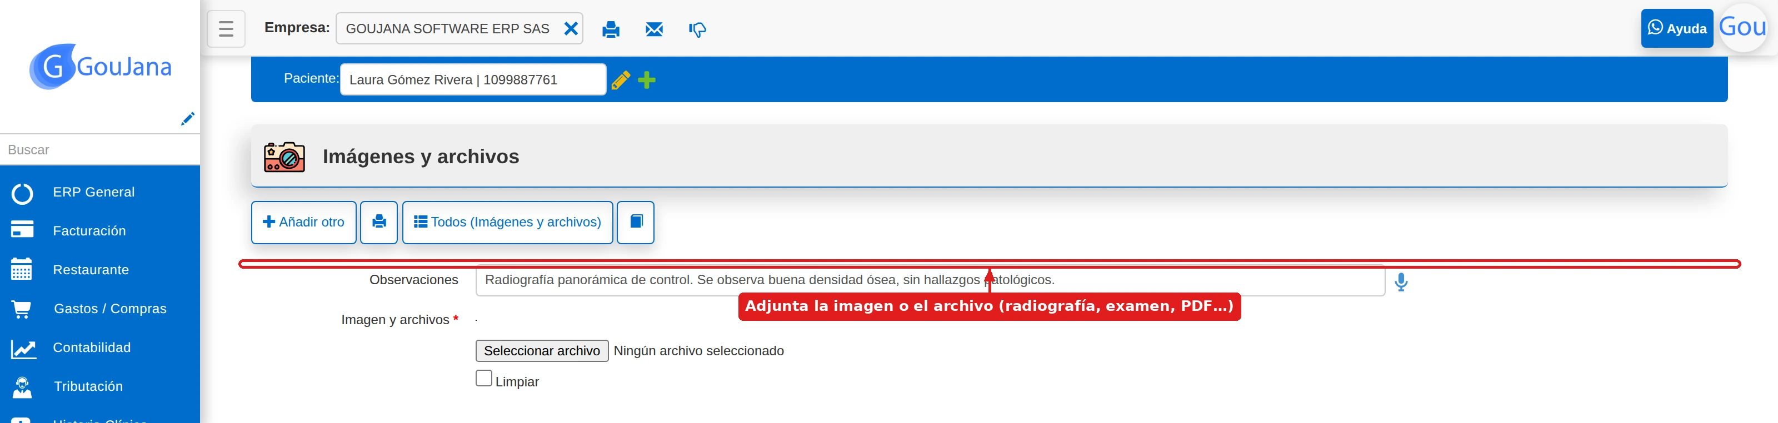Click the Ningún archivo seleccionado text
This screenshot has height=423, width=1778.
pyautogui.click(x=698, y=350)
